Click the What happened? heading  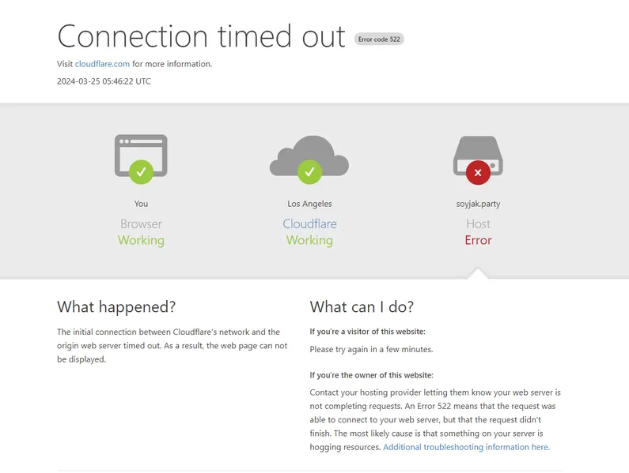(116, 307)
